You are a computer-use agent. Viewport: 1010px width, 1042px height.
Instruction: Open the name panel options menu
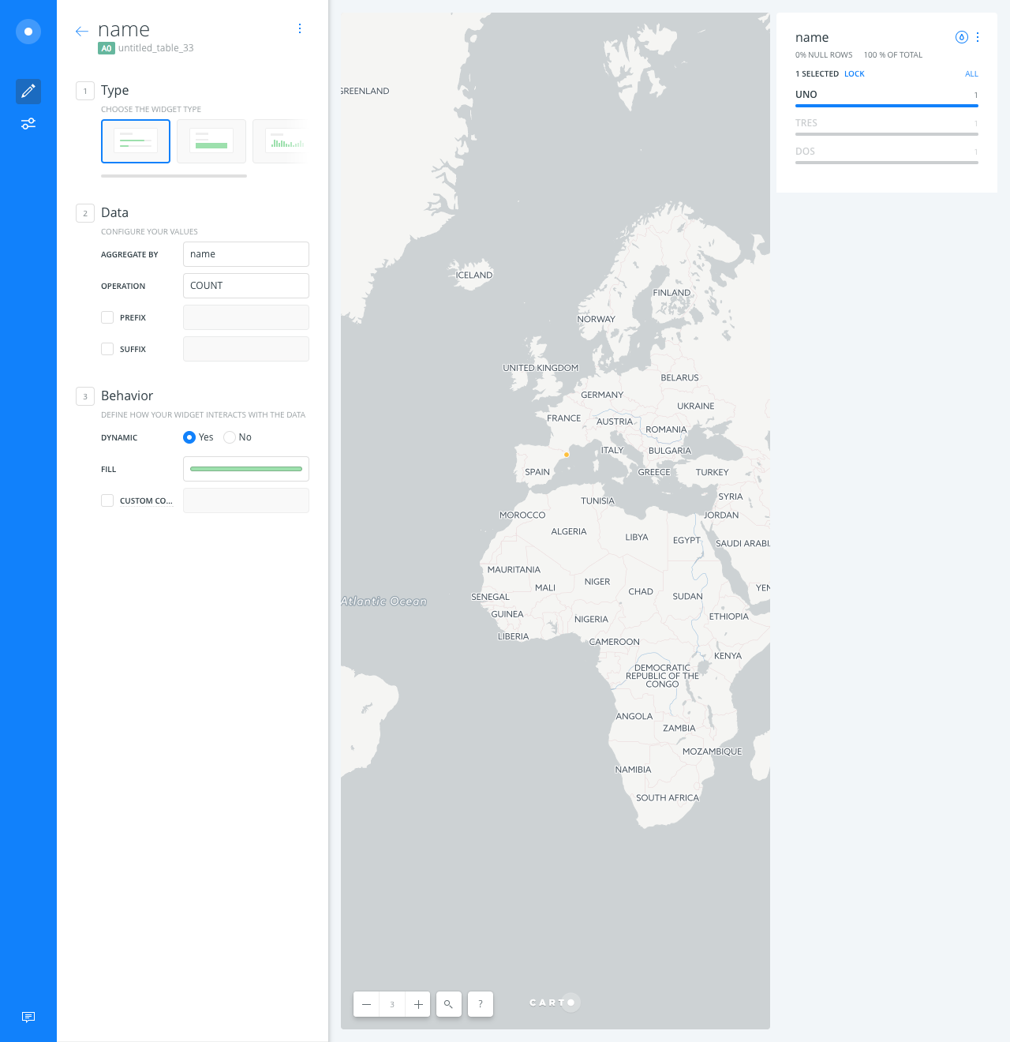[x=300, y=28]
